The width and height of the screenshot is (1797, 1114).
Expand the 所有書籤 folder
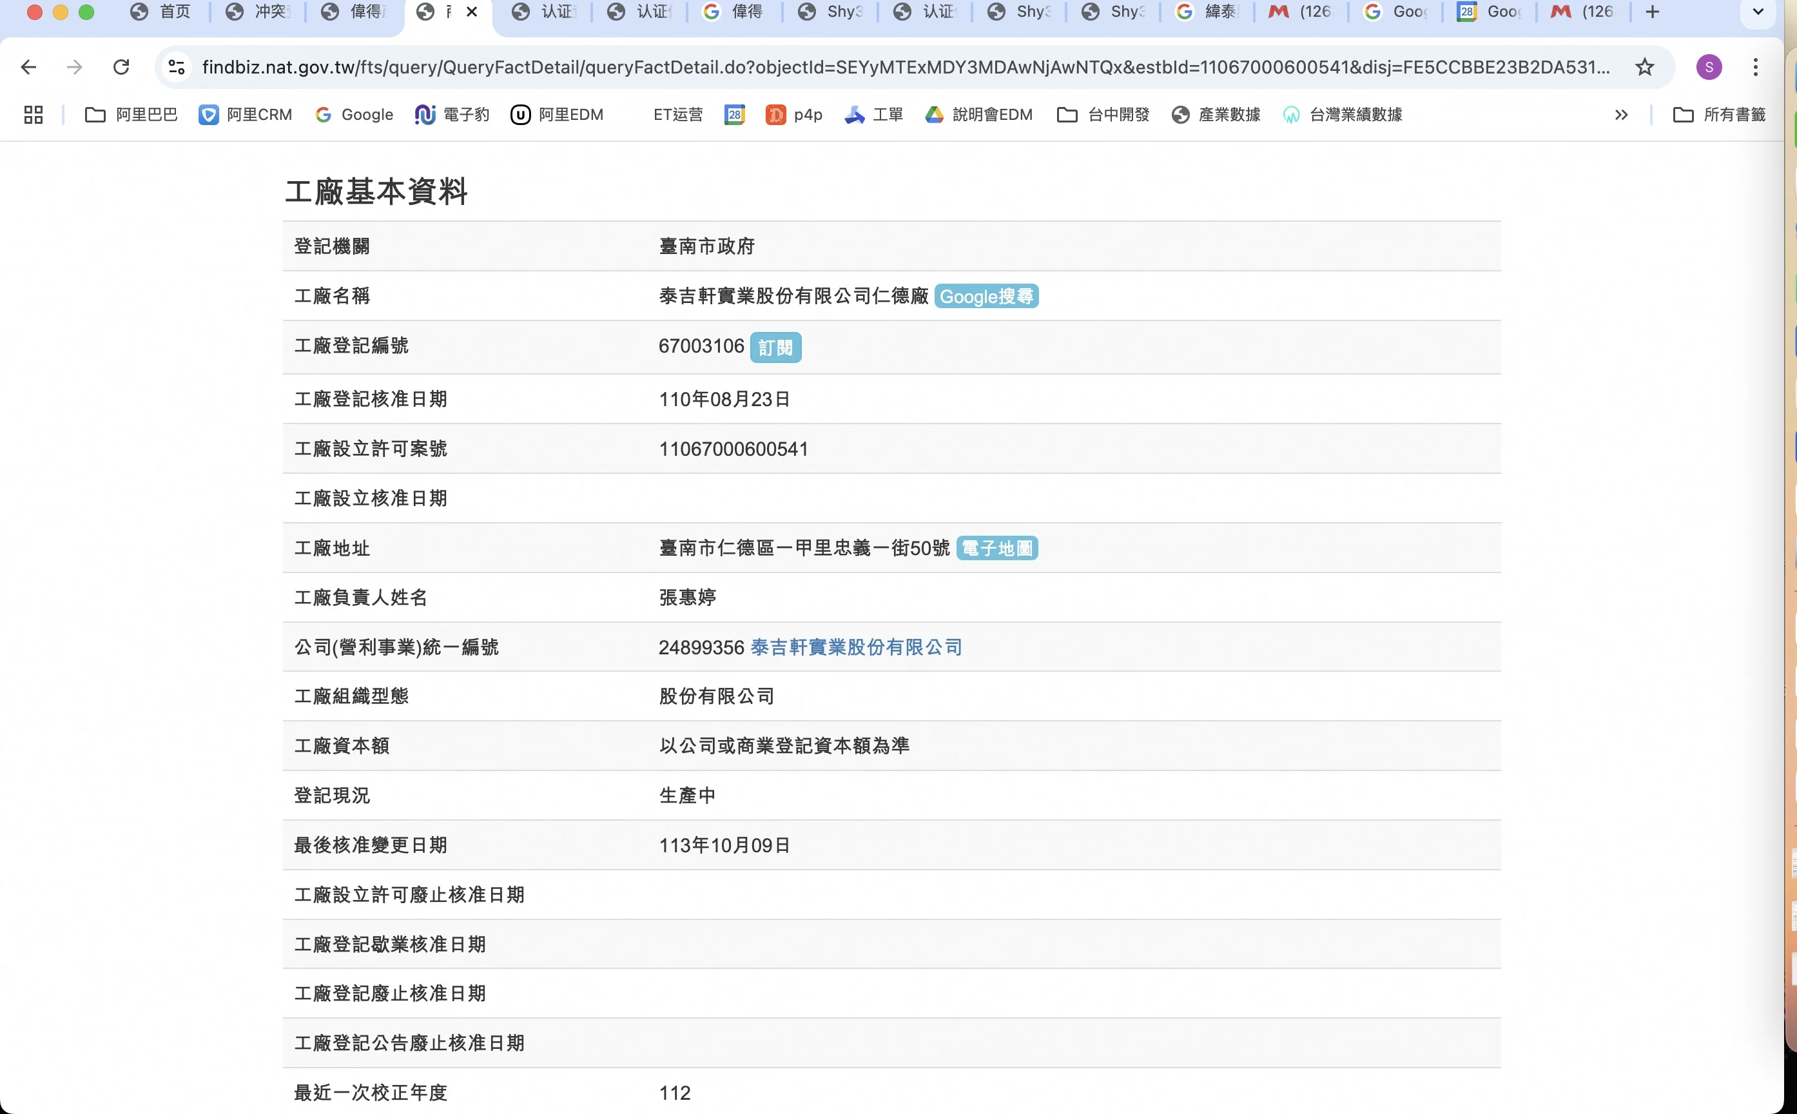[x=1720, y=114]
